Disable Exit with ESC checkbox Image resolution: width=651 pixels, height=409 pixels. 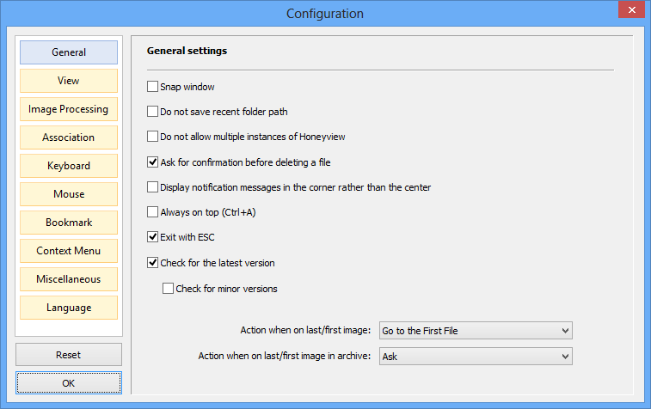pos(152,237)
